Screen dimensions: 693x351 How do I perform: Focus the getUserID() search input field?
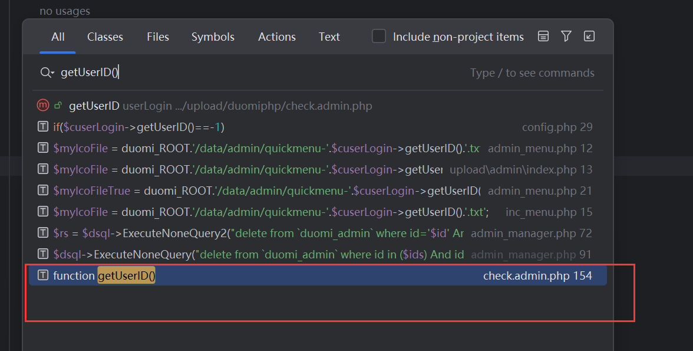click(x=260, y=73)
